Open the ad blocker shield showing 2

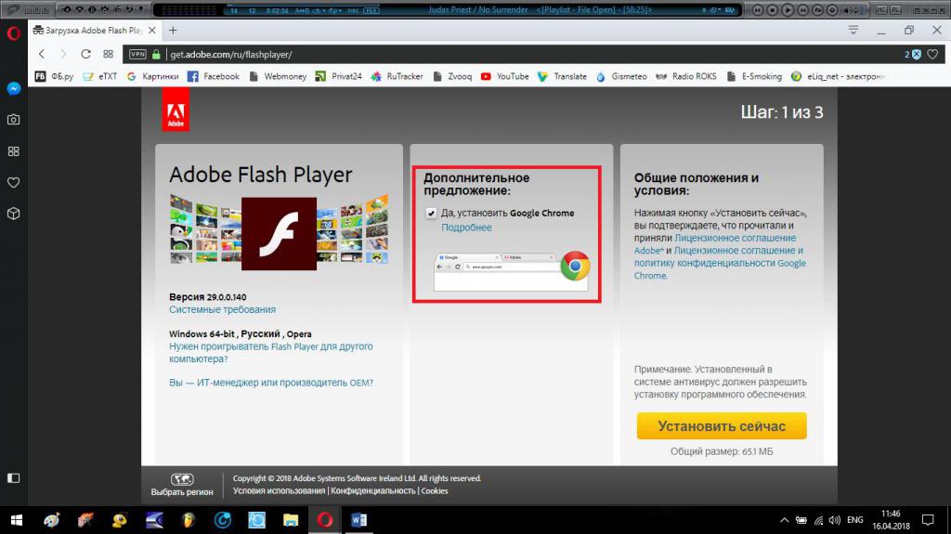(914, 54)
